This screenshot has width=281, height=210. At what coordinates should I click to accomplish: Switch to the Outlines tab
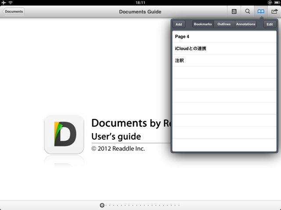point(224,24)
